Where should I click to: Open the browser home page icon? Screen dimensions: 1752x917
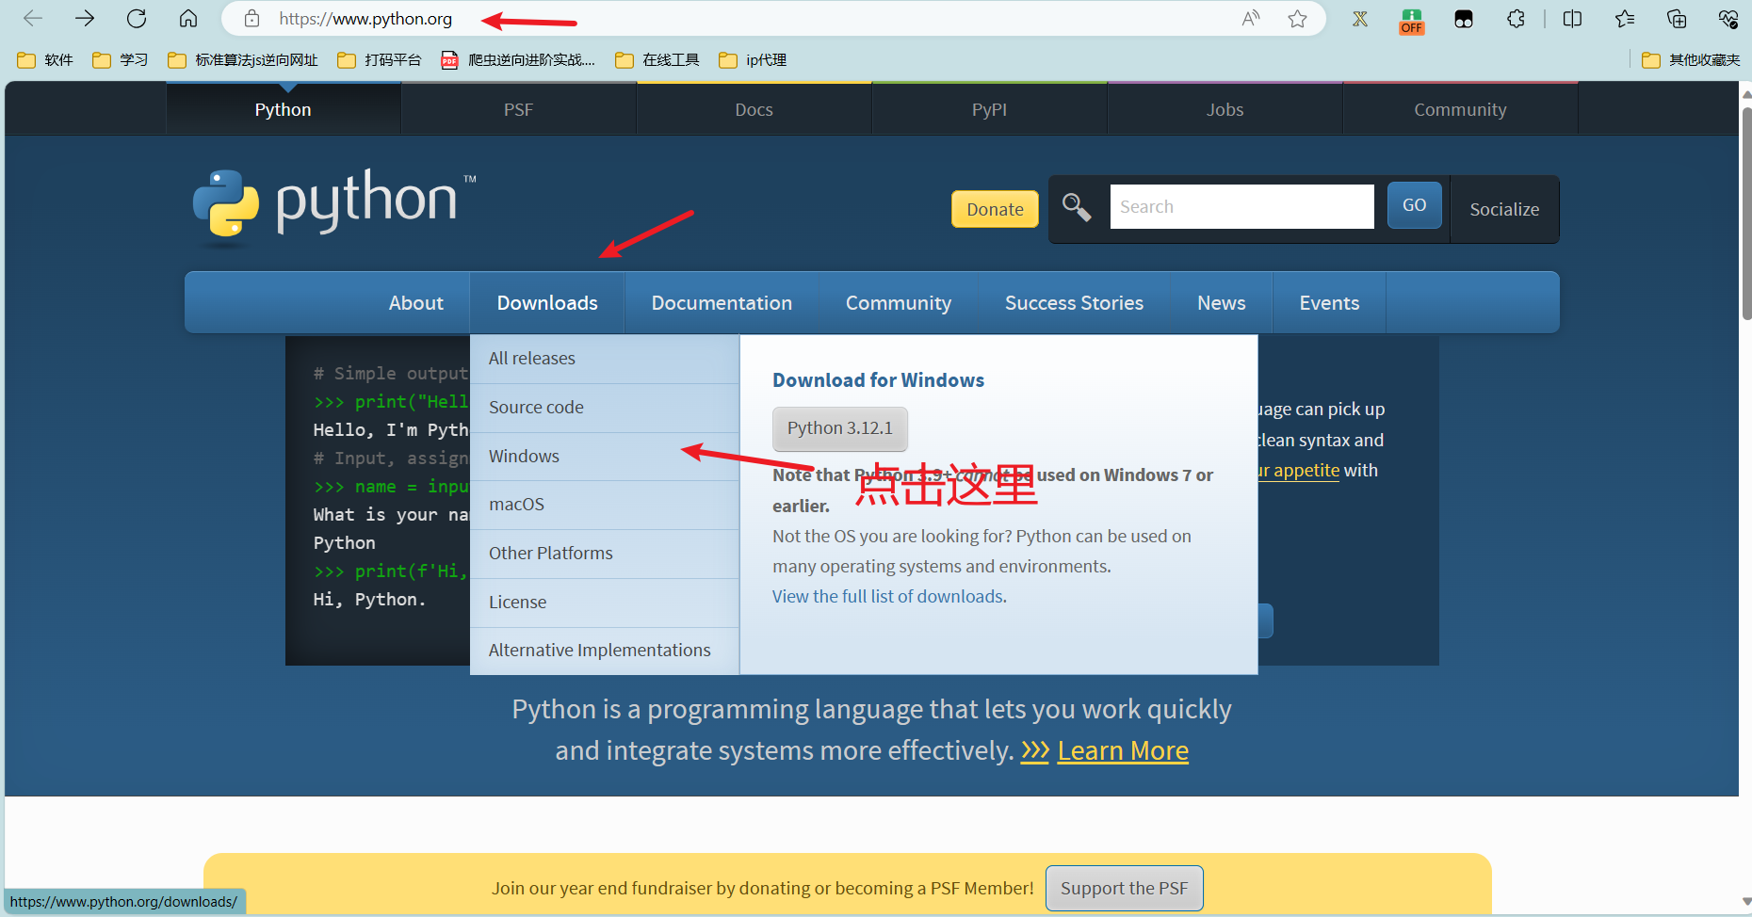[188, 19]
